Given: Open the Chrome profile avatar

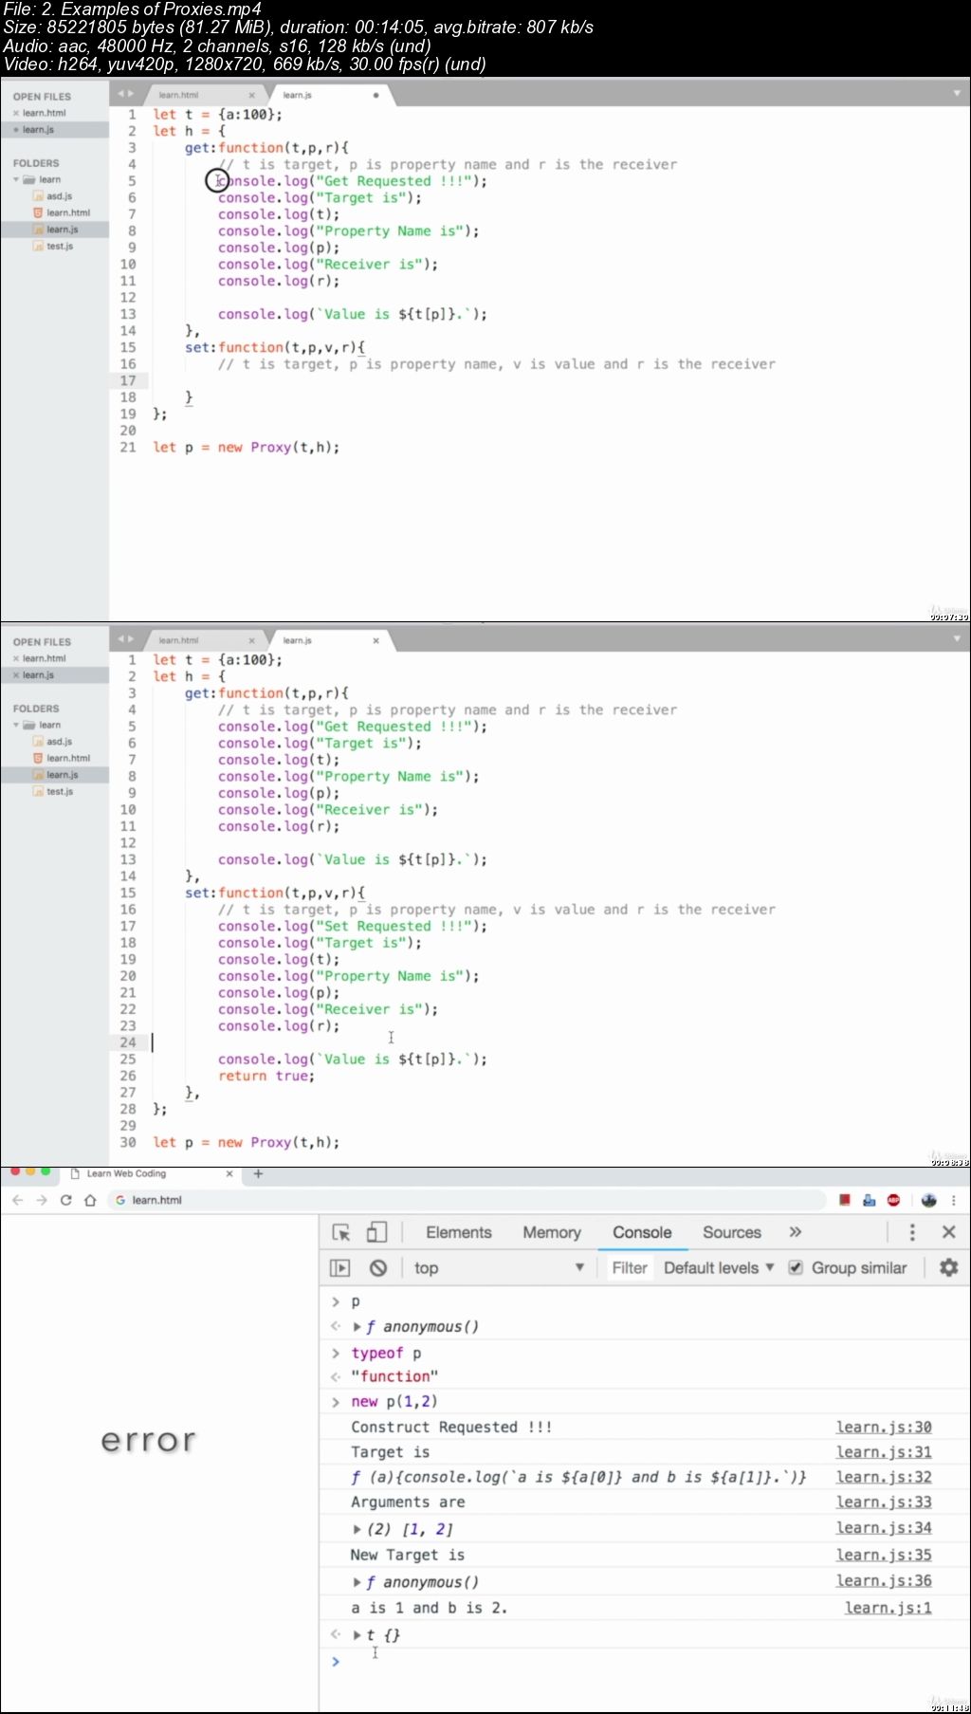Looking at the screenshot, I should (929, 1200).
